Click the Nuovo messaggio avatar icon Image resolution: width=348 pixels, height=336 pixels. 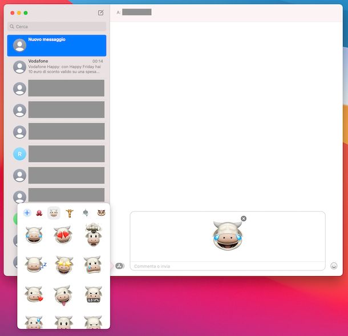(20, 45)
